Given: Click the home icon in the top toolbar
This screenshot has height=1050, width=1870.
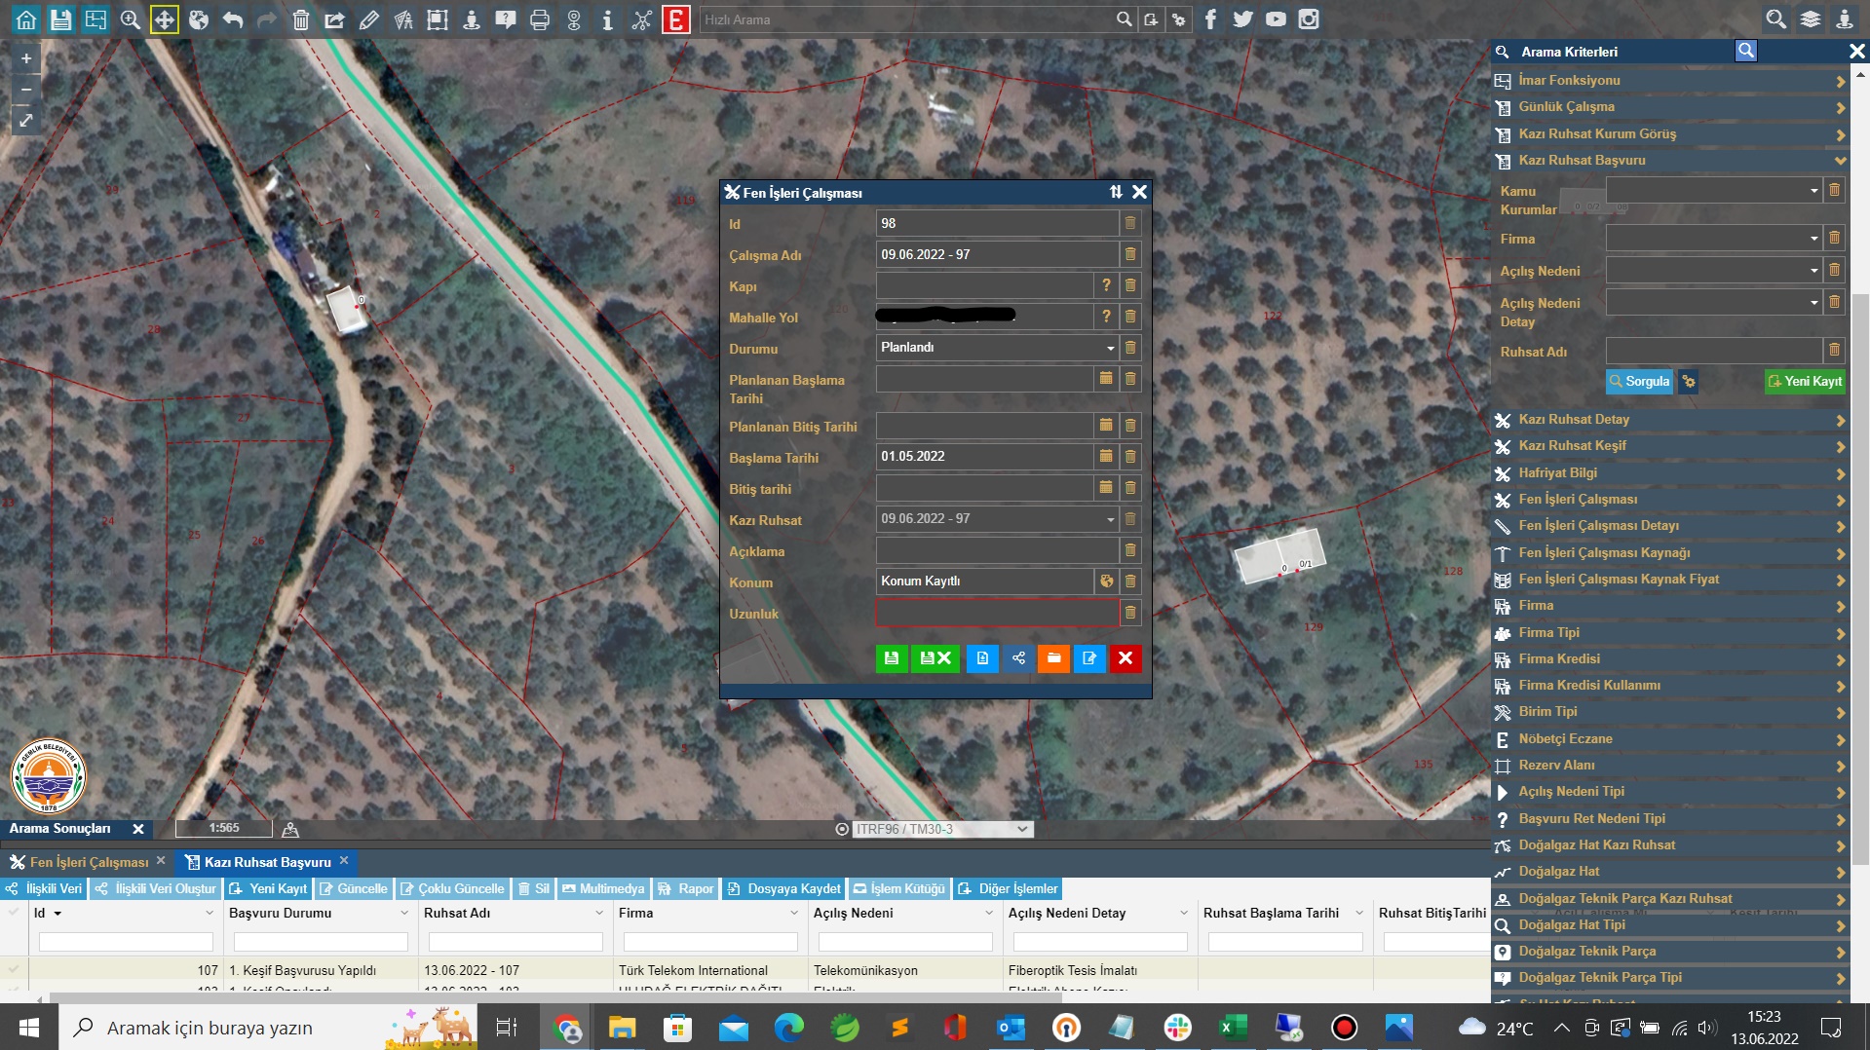Looking at the screenshot, I should [26, 19].
